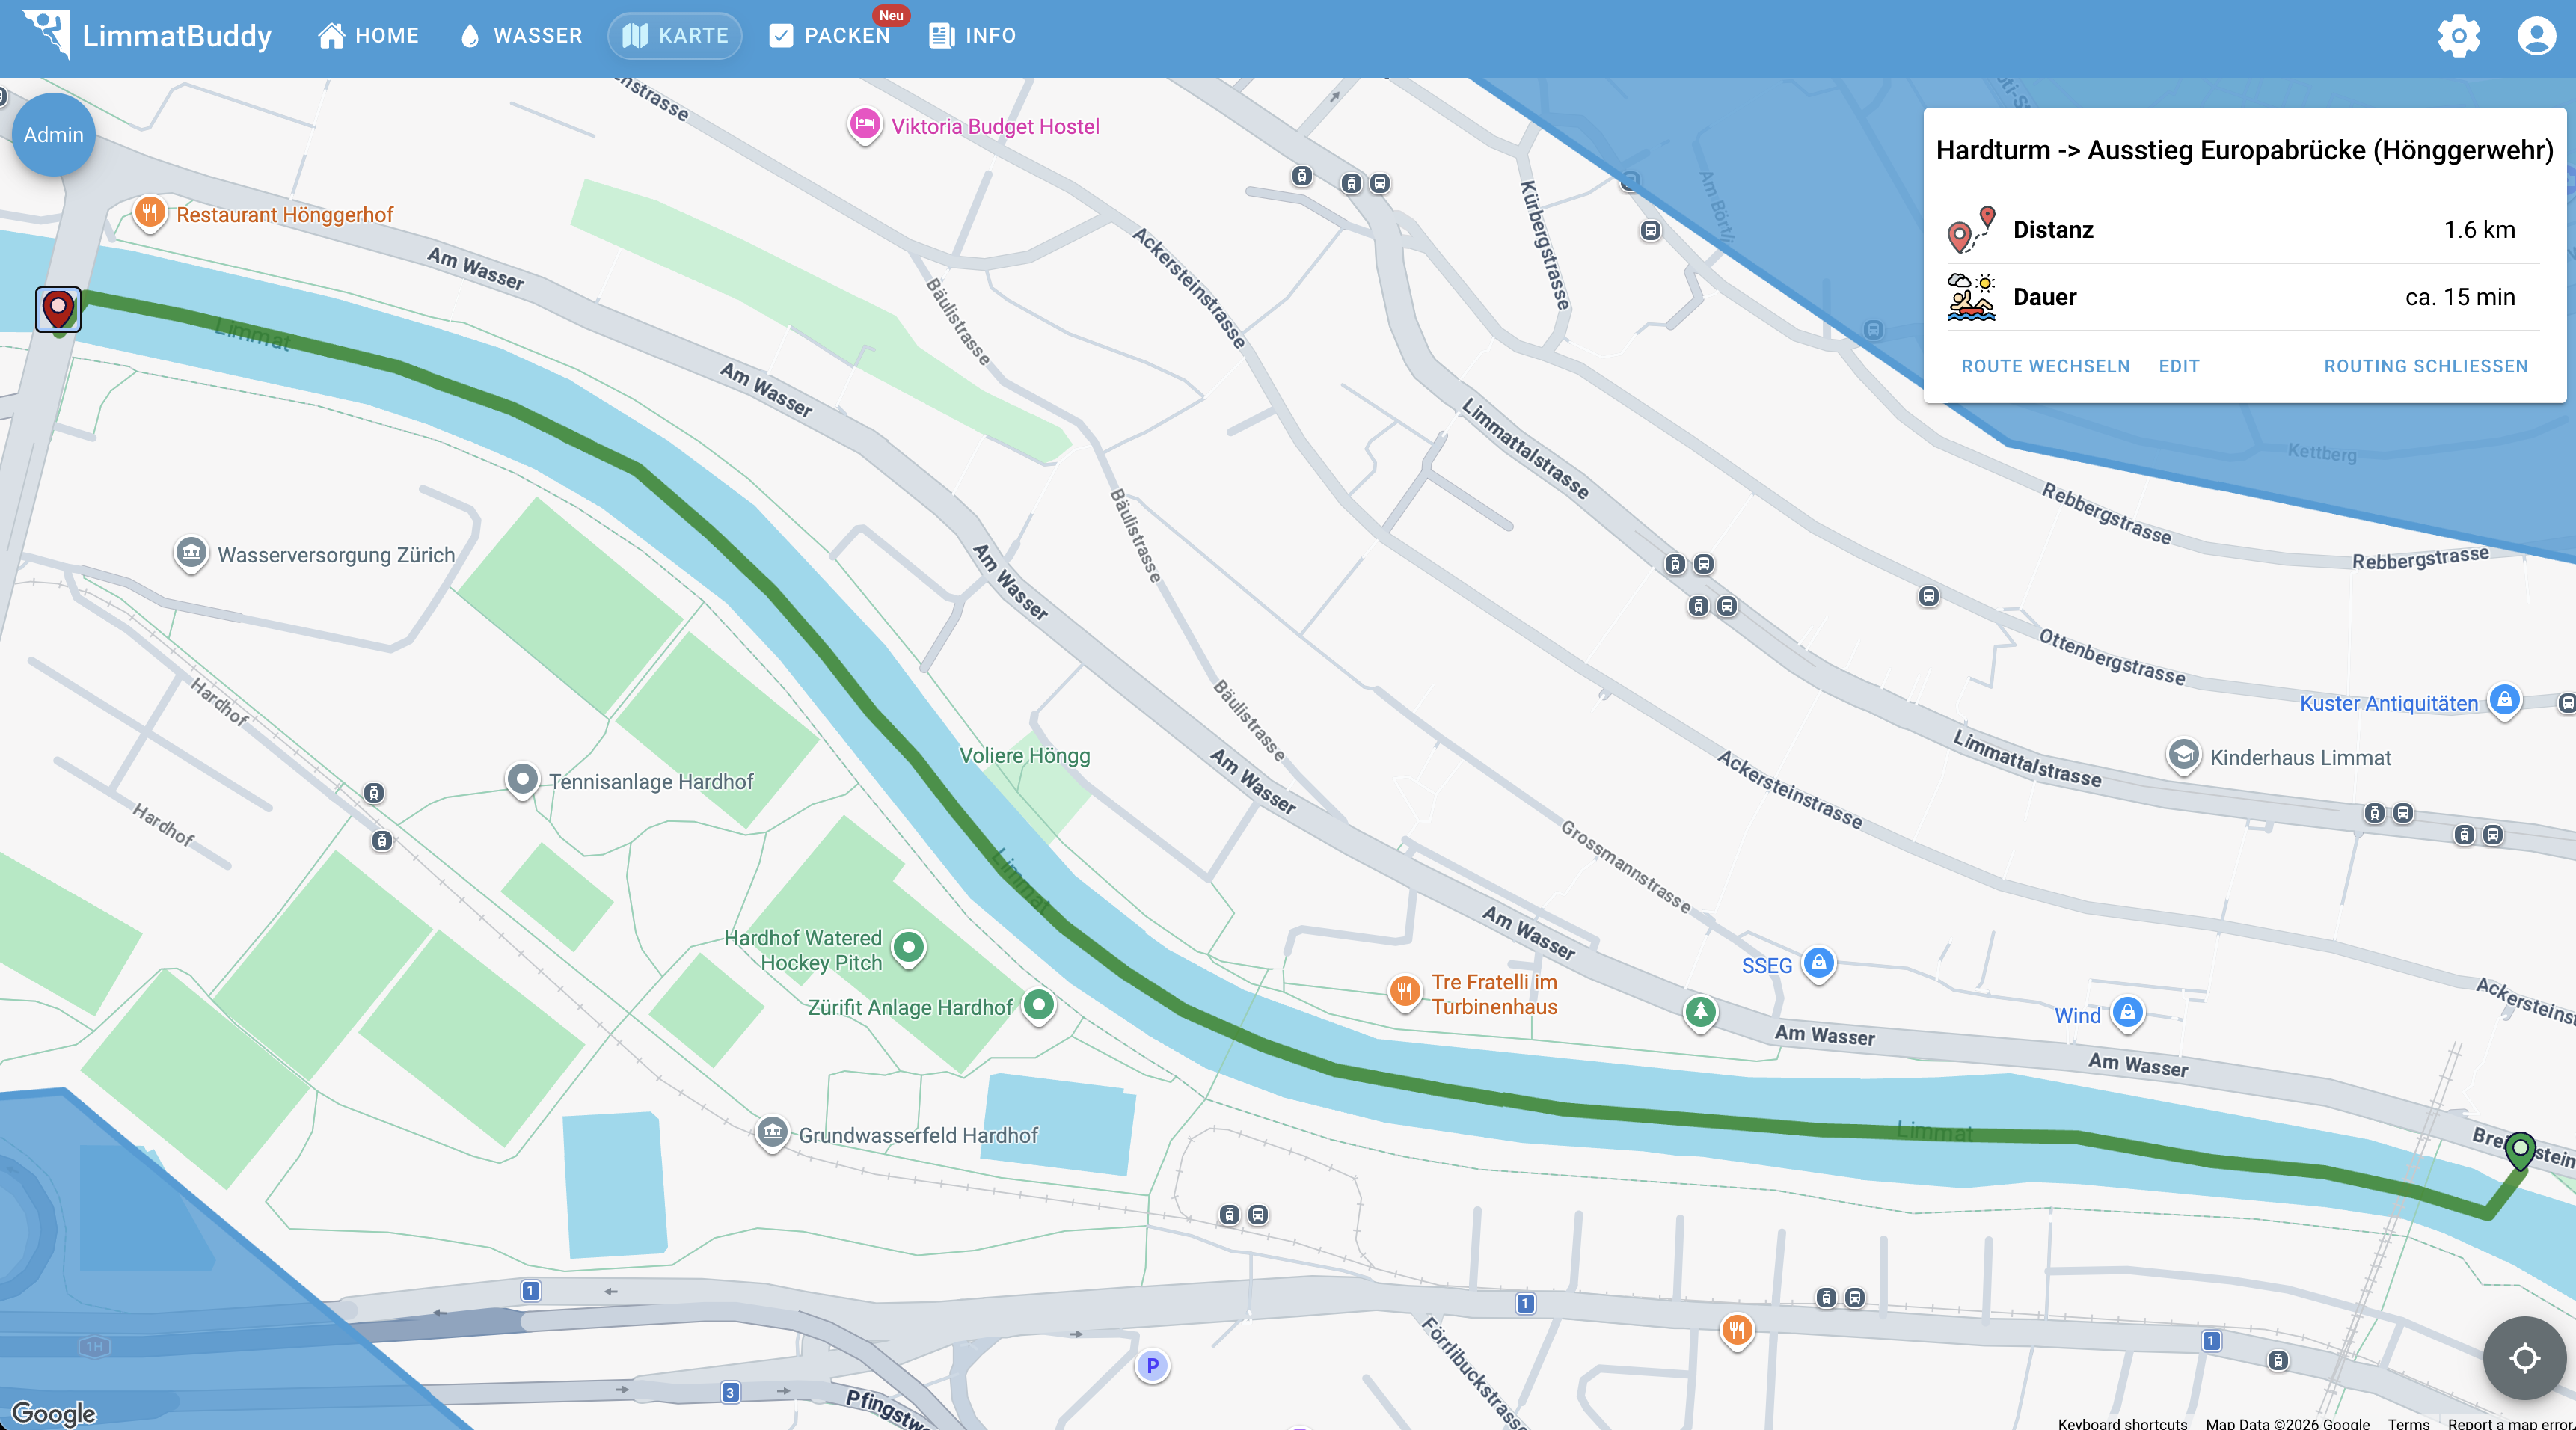Screen dimensions: 2576x1430
Task: Open the PACKEN navigation item
Action: click(x=830, y=36)
